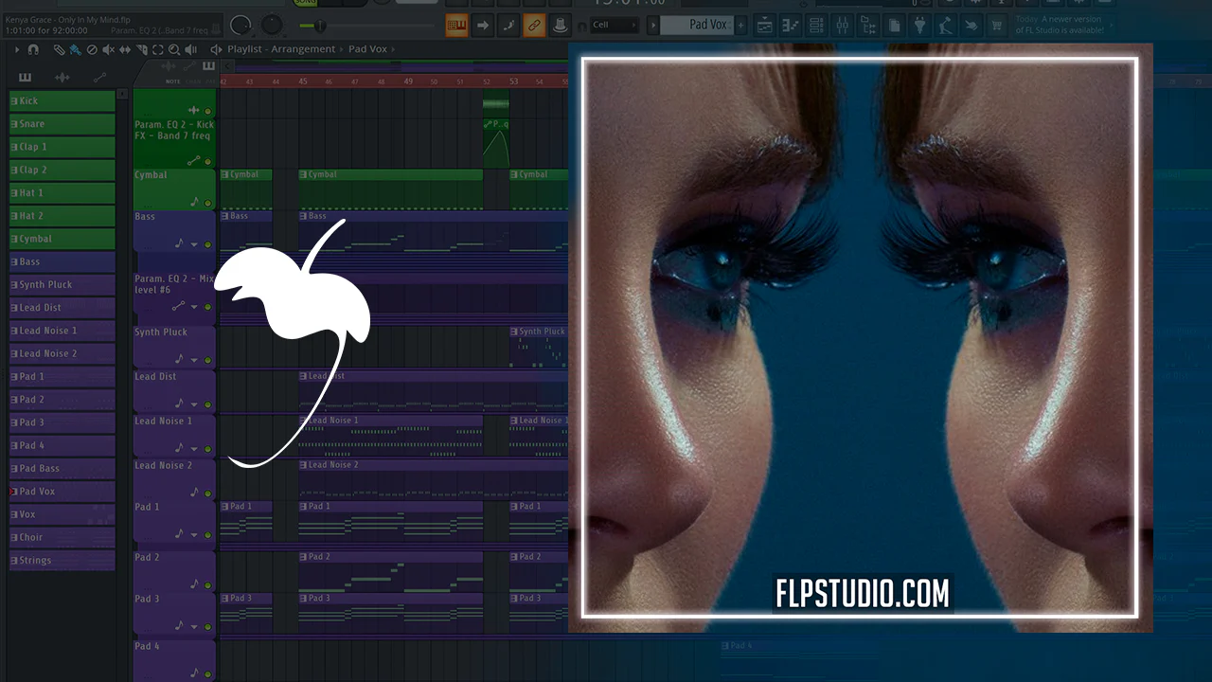
Task: Jump to bar 45 on timeline
Action: click(x=303, y=81)
